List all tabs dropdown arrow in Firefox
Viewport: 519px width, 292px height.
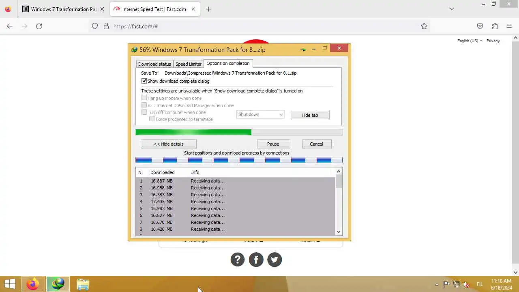pyautogui.click(x=452, y=9)
